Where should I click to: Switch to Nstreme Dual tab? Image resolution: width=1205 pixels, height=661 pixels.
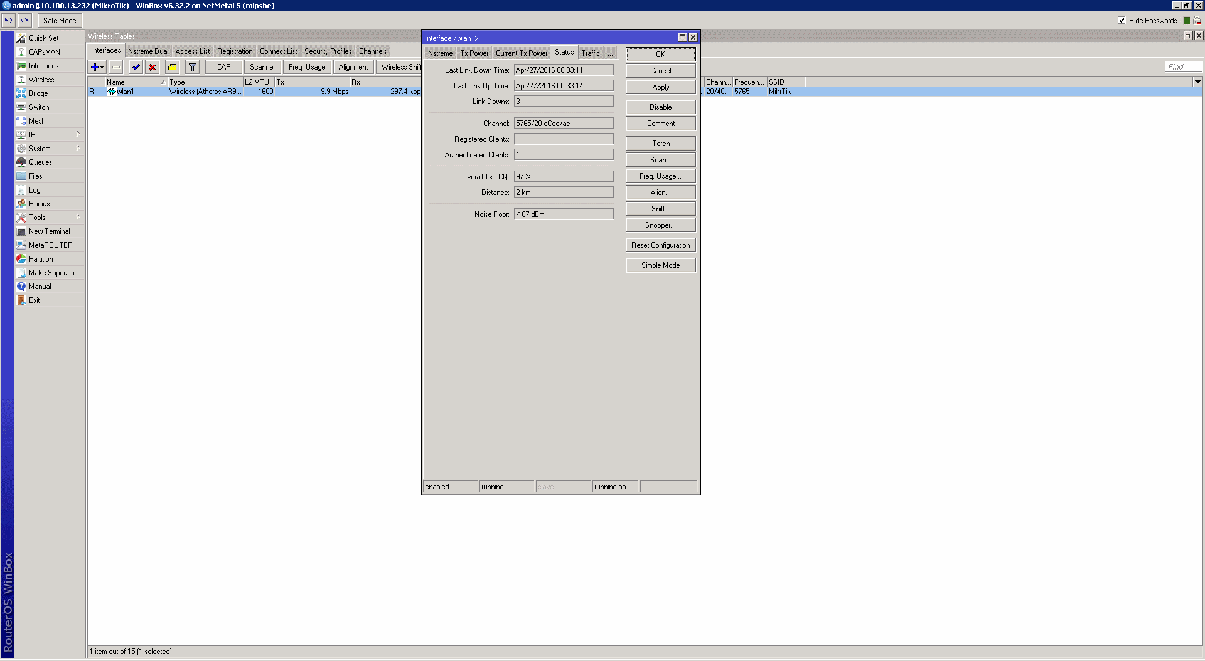tap(148, 51)
